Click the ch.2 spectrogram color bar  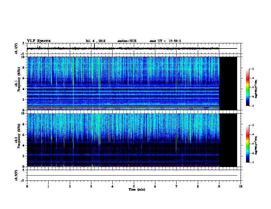[x=247, y=144]
